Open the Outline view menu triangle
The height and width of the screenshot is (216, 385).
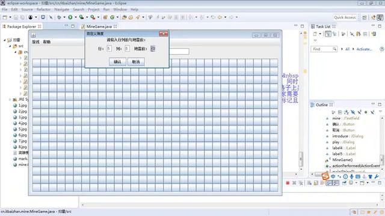381,112
